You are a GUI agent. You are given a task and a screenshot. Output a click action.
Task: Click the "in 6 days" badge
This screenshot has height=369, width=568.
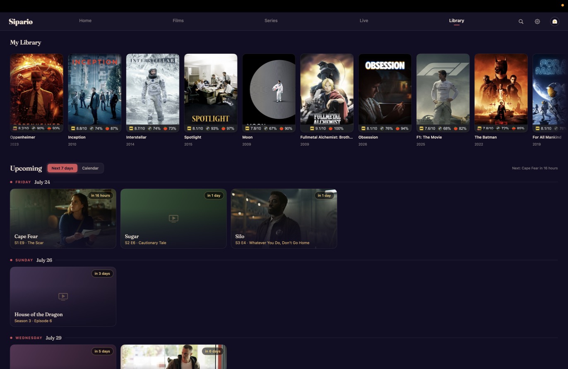[x=213, y=351]
